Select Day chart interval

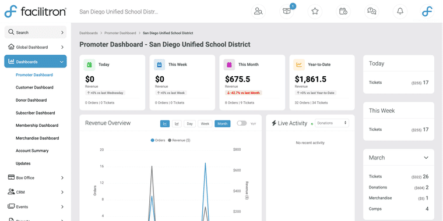tap(189, 123)
